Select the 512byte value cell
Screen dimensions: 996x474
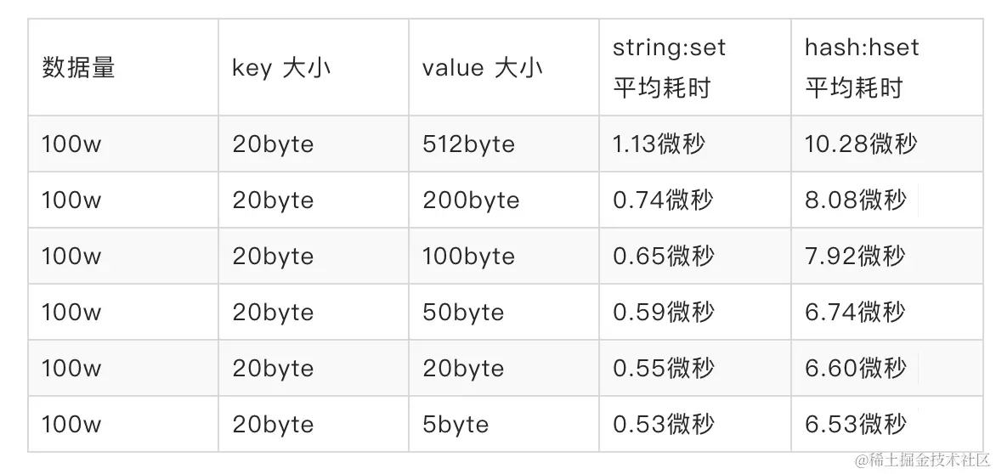468,144
